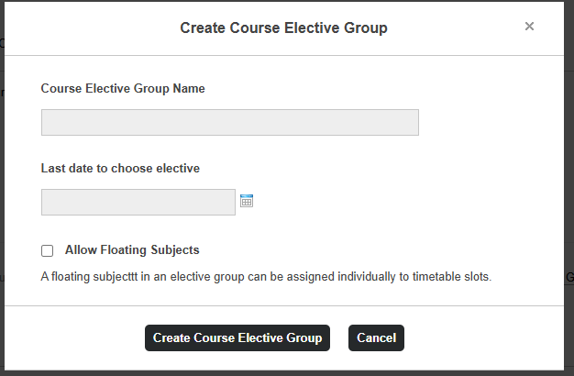Click the dark Cancel button

click(x=376, y=337)
